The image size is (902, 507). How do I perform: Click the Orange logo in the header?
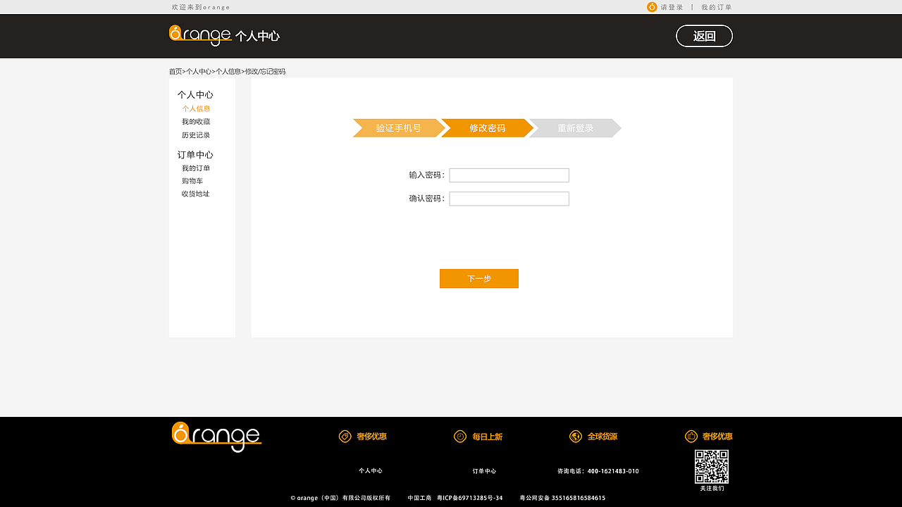(x=200, y=35)
